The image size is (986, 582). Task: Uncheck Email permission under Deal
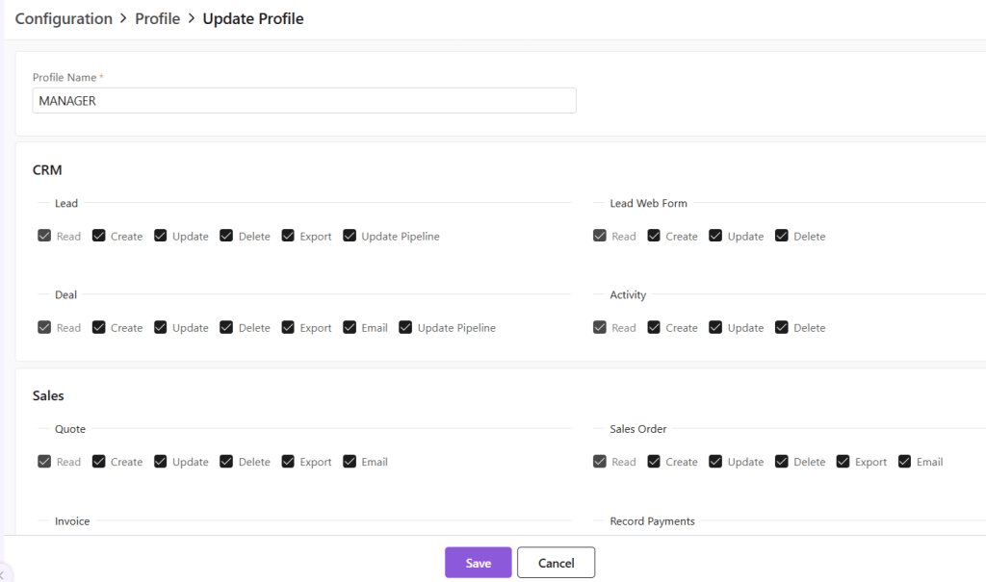point(350,327)
